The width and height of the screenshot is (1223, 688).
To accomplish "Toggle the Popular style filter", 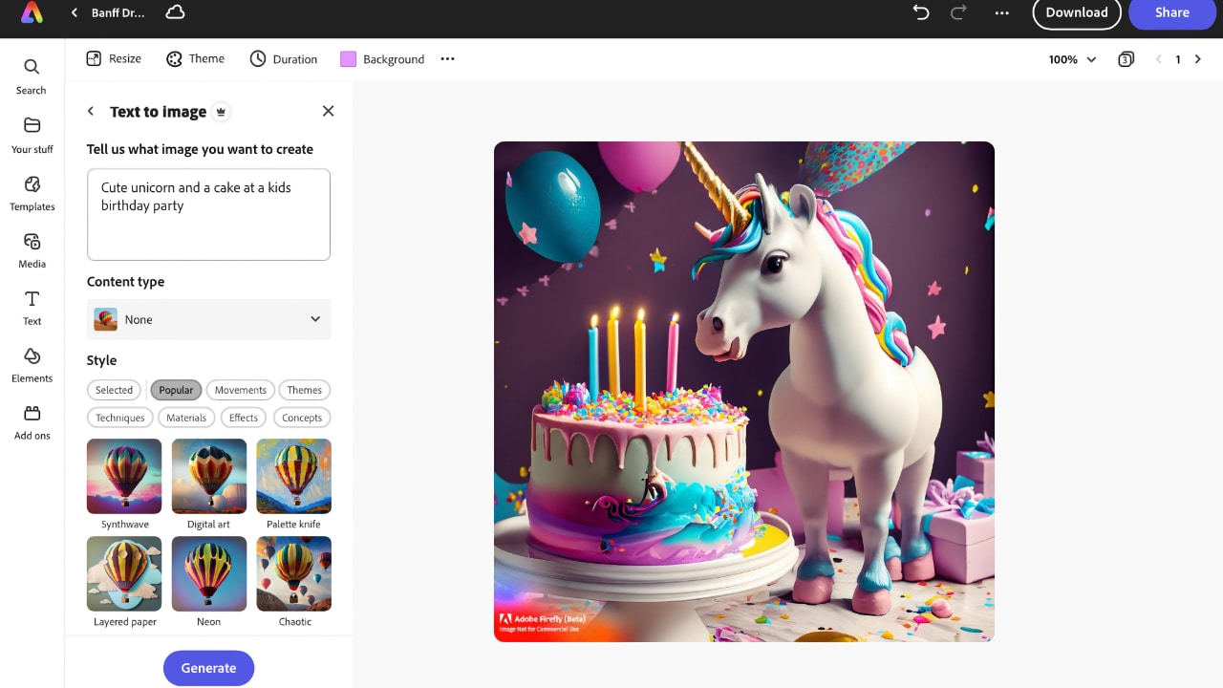I will tap(176, 390).
